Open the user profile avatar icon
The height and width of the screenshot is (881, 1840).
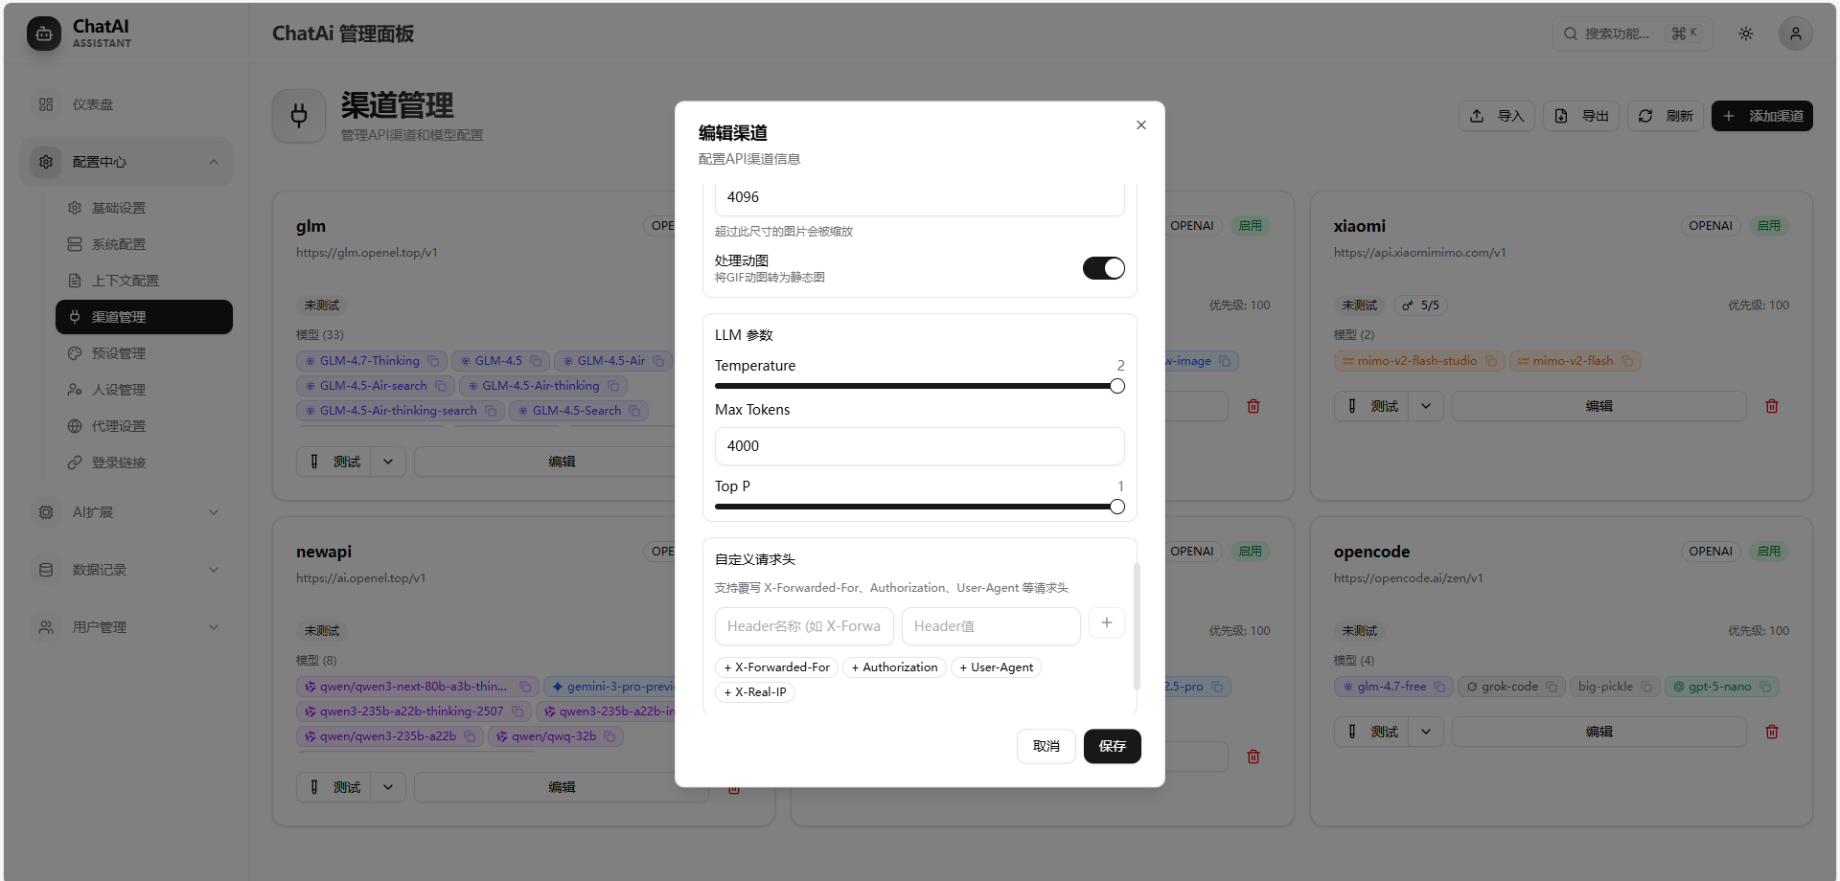1795,34
